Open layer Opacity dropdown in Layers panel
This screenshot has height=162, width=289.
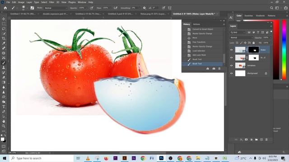point(270,38)
